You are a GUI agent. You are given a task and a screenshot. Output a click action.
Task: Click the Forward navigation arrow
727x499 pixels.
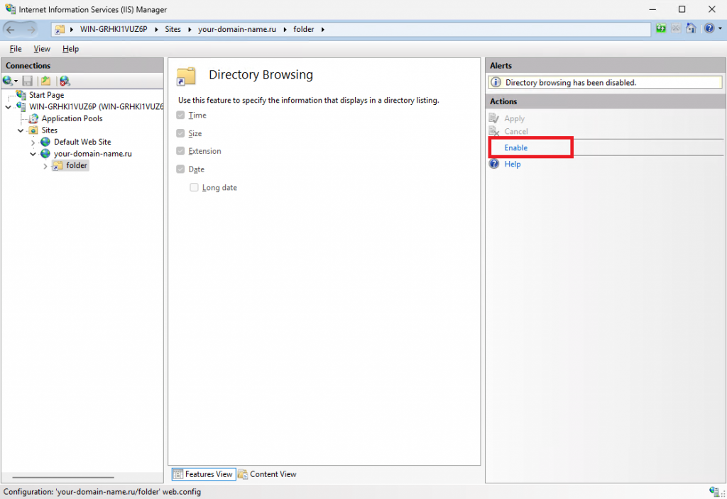point(31,30)
